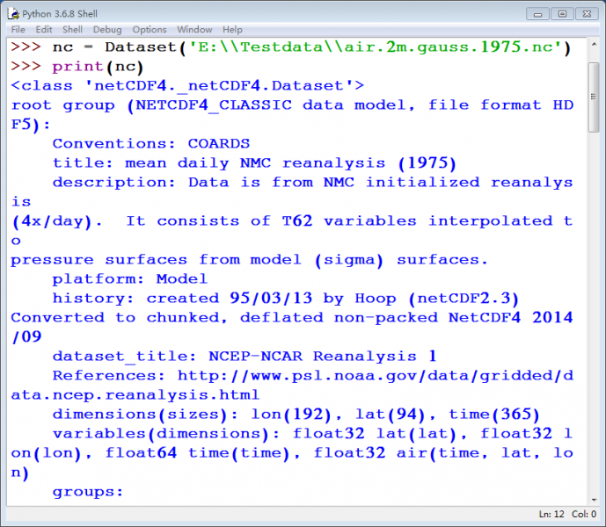Open the Debug menu
Viewport: 606px width, 527px height.
pos(107,30)
